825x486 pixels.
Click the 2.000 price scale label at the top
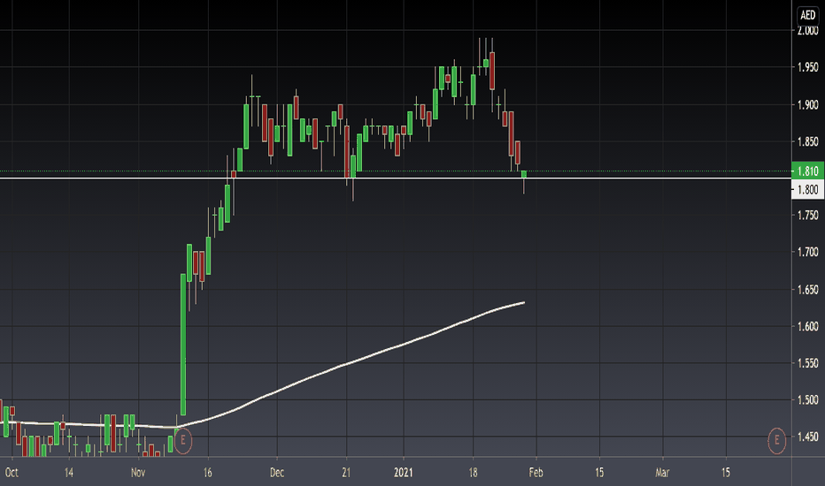point(807,31)
